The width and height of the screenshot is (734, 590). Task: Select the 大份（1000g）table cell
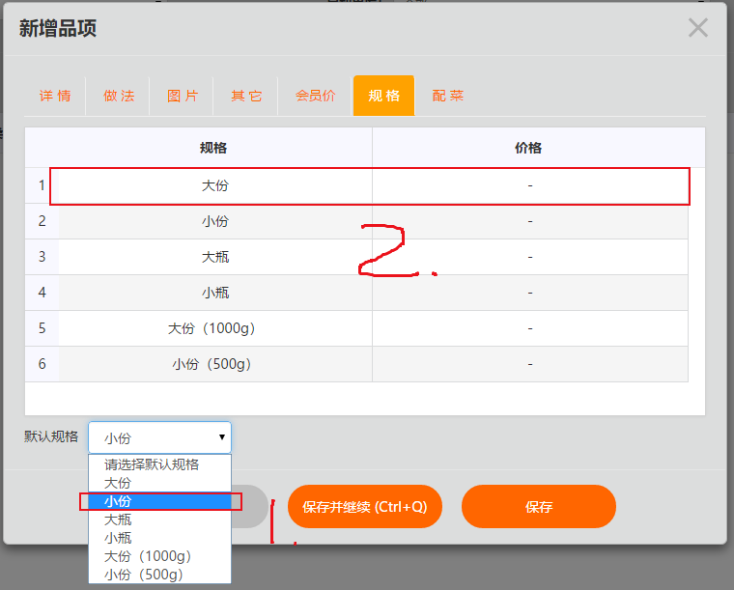pos(215,328)
